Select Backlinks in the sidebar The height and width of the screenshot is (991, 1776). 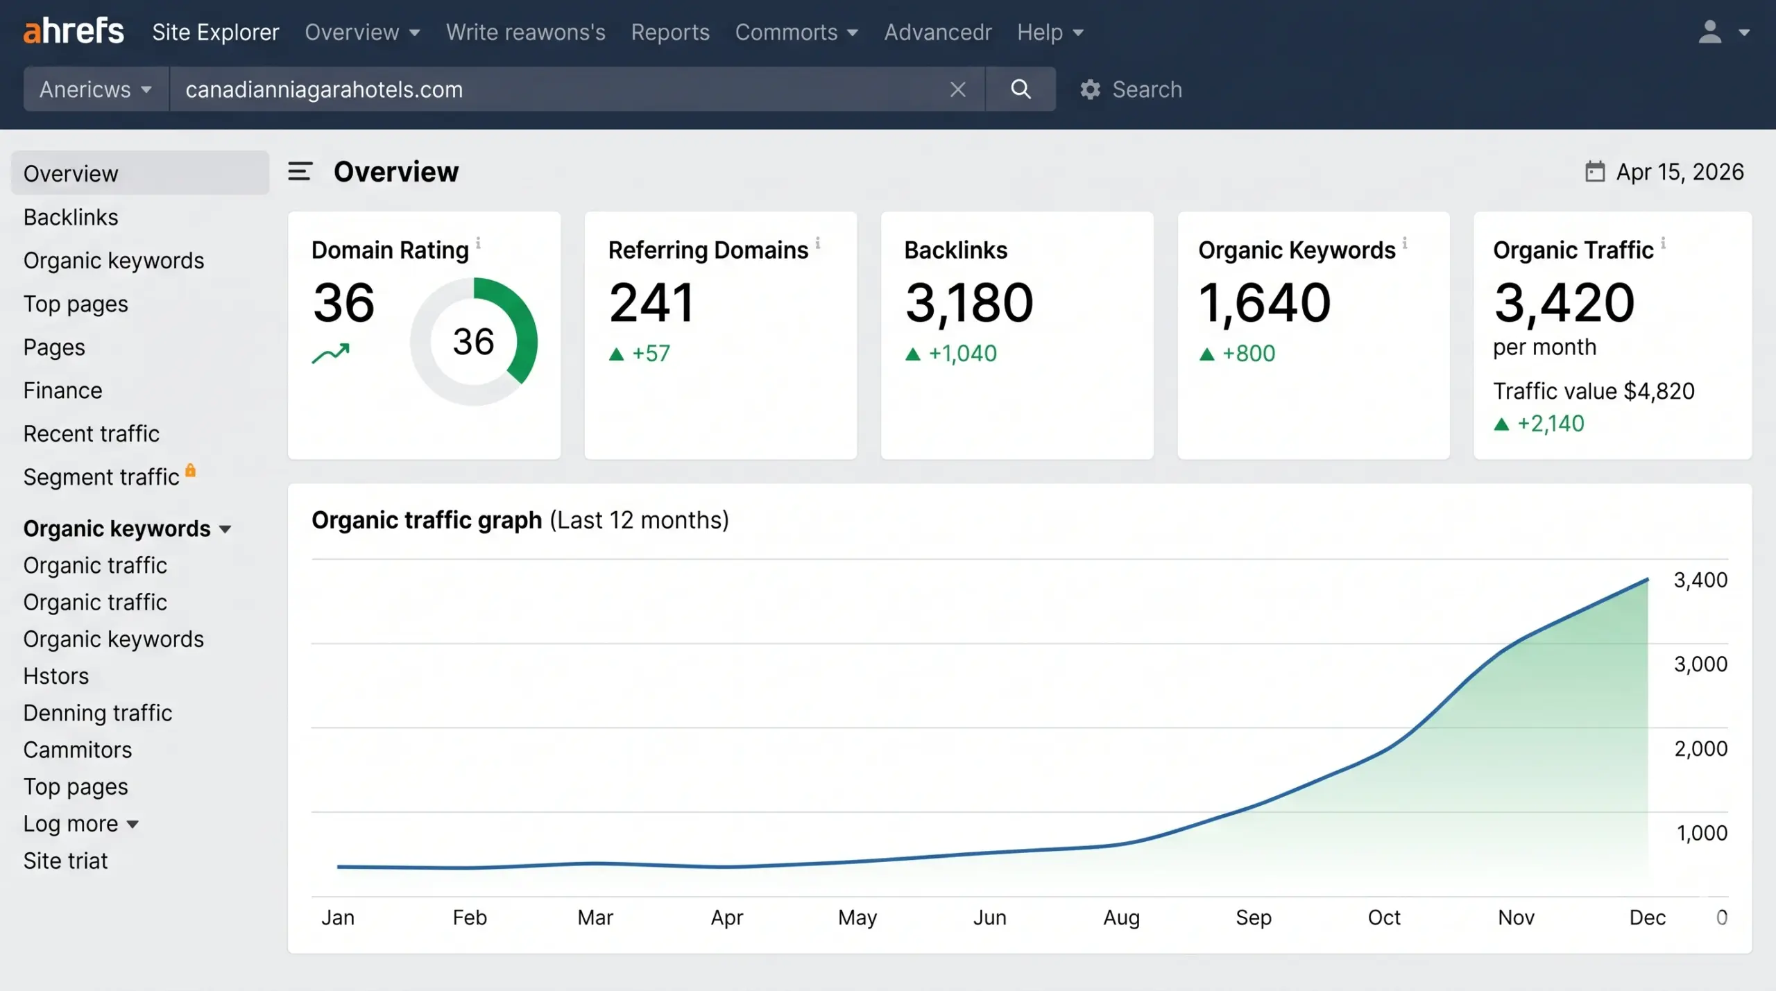71,217
